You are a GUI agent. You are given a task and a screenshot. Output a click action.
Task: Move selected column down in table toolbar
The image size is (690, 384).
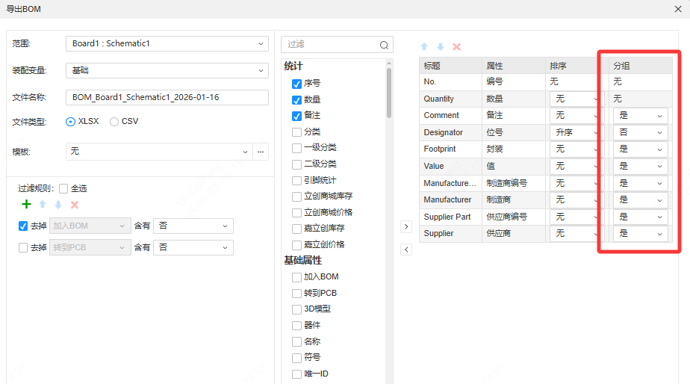pos(441,46)
